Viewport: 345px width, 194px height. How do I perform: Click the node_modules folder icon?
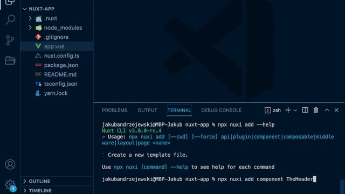point(38,27)
